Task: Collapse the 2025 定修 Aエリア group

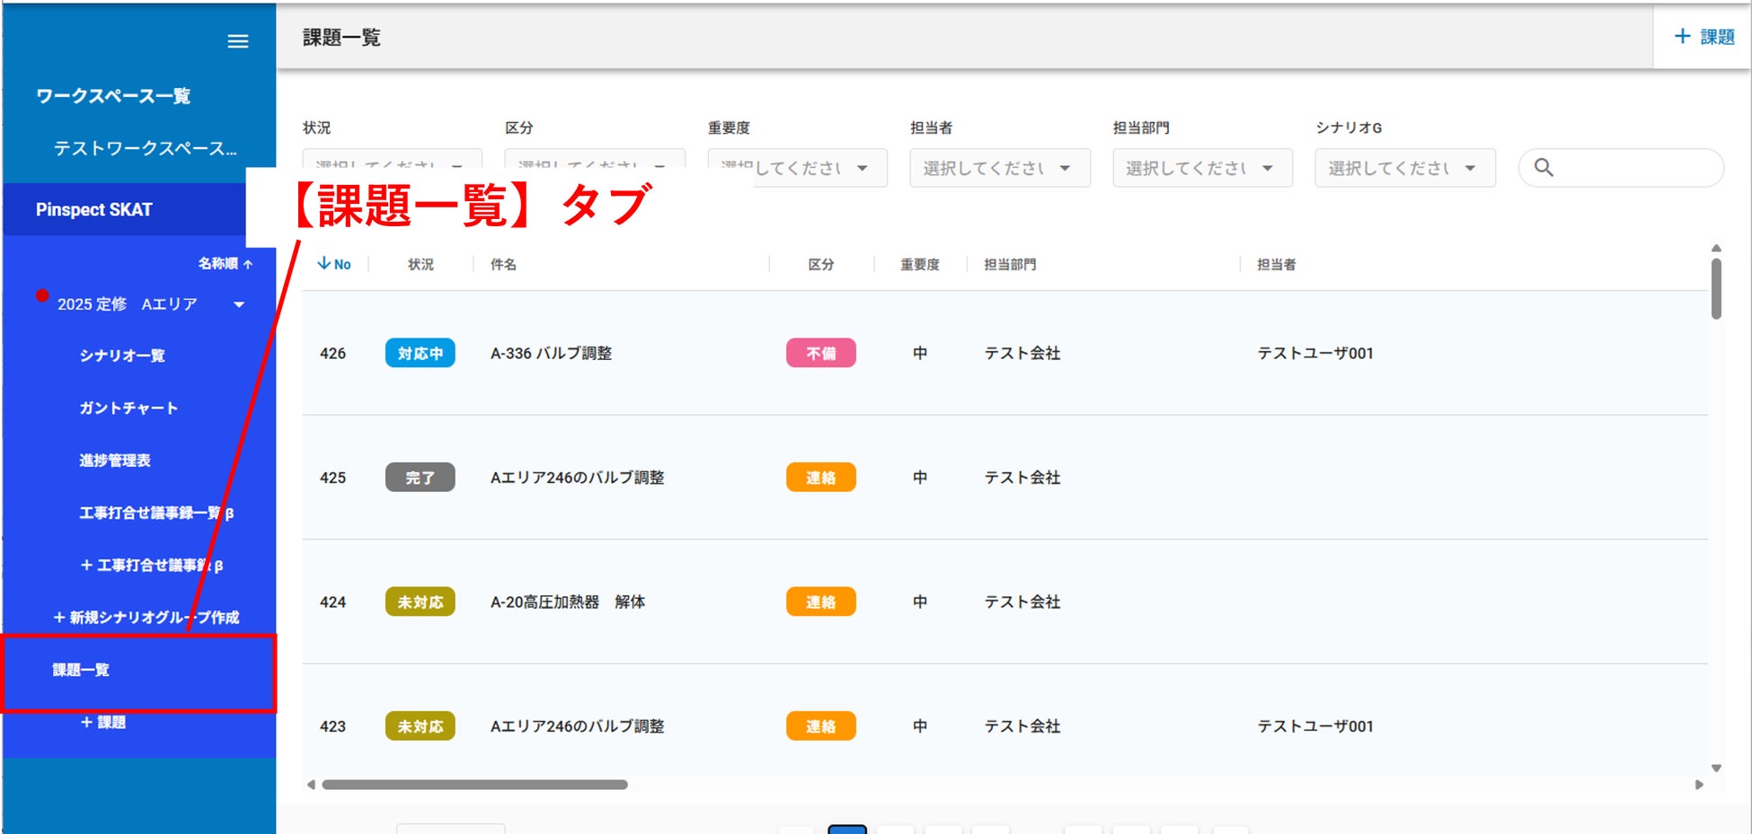Action: [239, 304]
